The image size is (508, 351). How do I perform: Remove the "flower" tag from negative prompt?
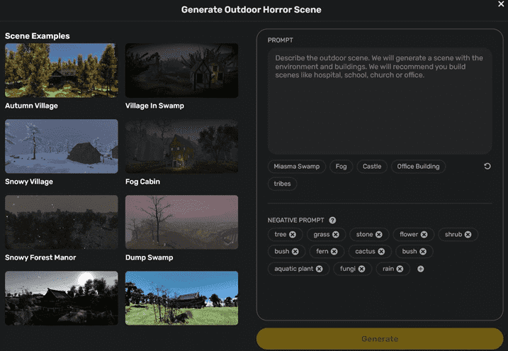(424, 234)
